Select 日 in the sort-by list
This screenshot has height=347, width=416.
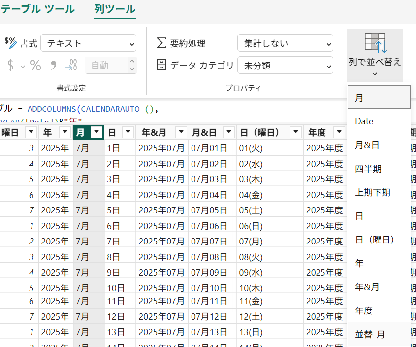click(x=379, y=216)
